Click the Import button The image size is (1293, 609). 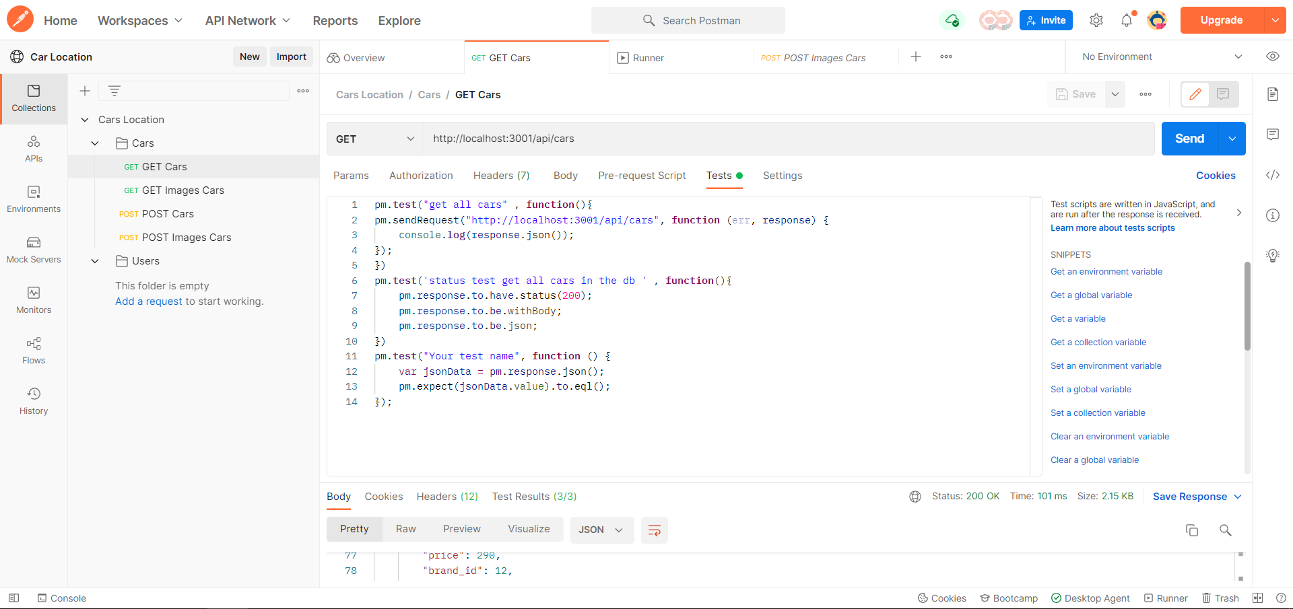pos(291,57)
